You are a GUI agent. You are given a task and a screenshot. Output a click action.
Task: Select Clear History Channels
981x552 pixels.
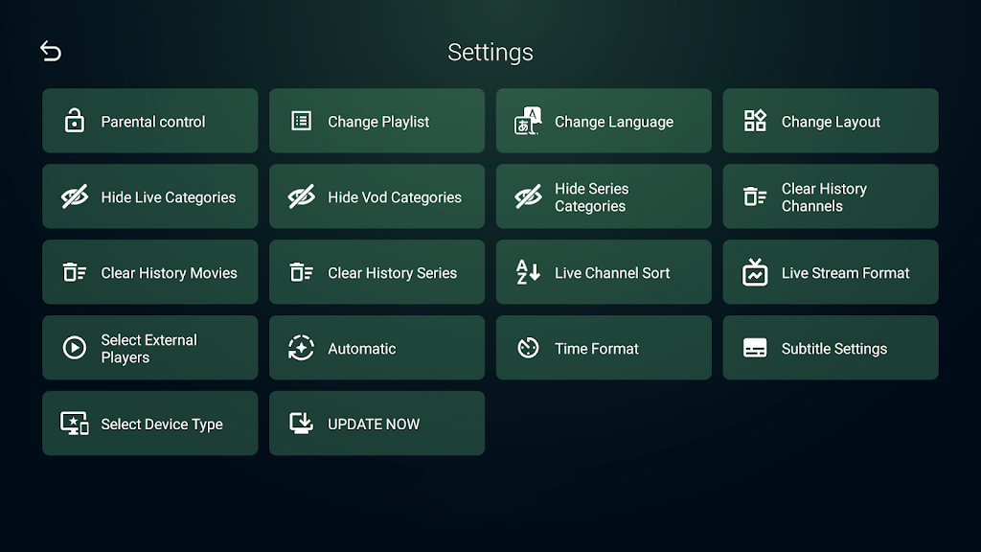click(x=831, y=196)
